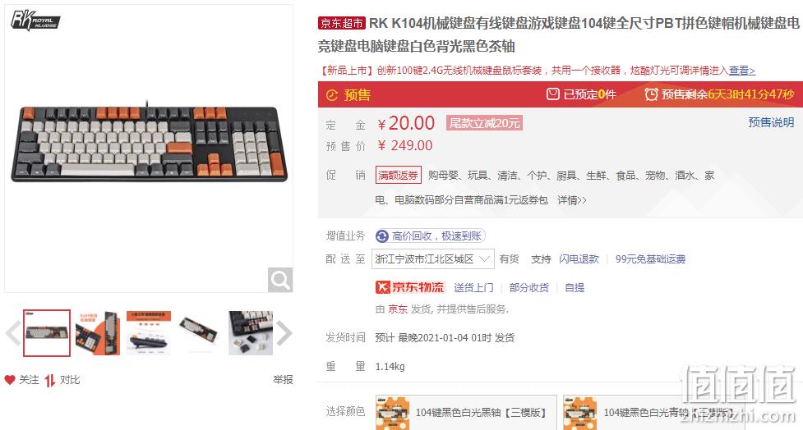Open 预售说明 presale explanation link
This screenshot has width=803, height=430.
pyautogui.click(x=771, y=122)
